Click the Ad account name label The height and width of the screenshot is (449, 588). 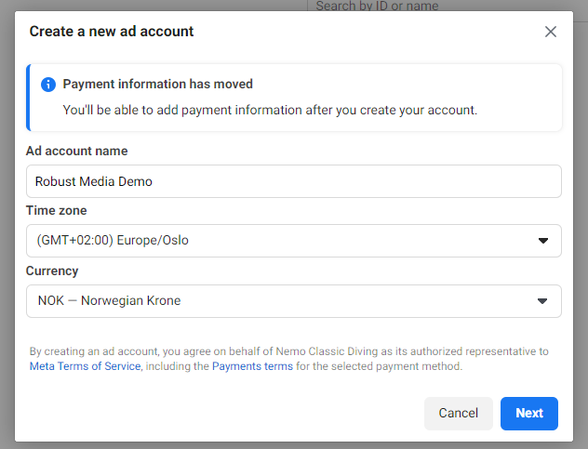point(77,151)
